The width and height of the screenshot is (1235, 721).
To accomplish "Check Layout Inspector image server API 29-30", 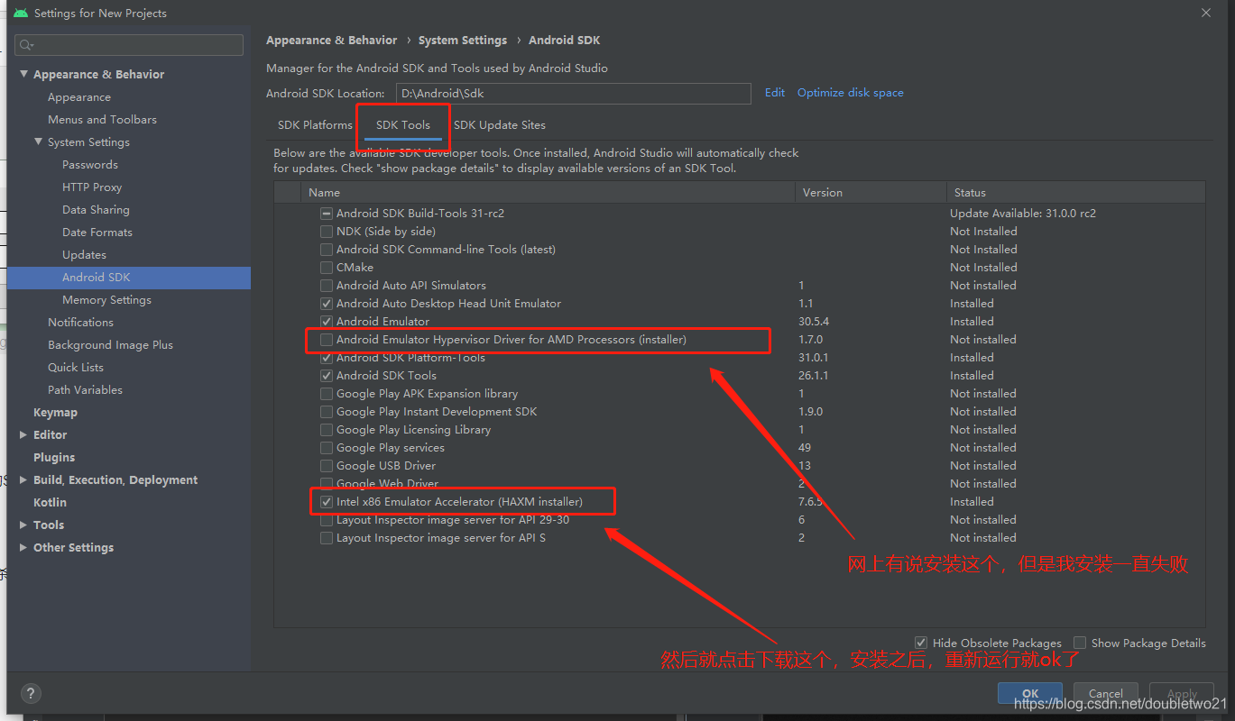I will (327, 520).
